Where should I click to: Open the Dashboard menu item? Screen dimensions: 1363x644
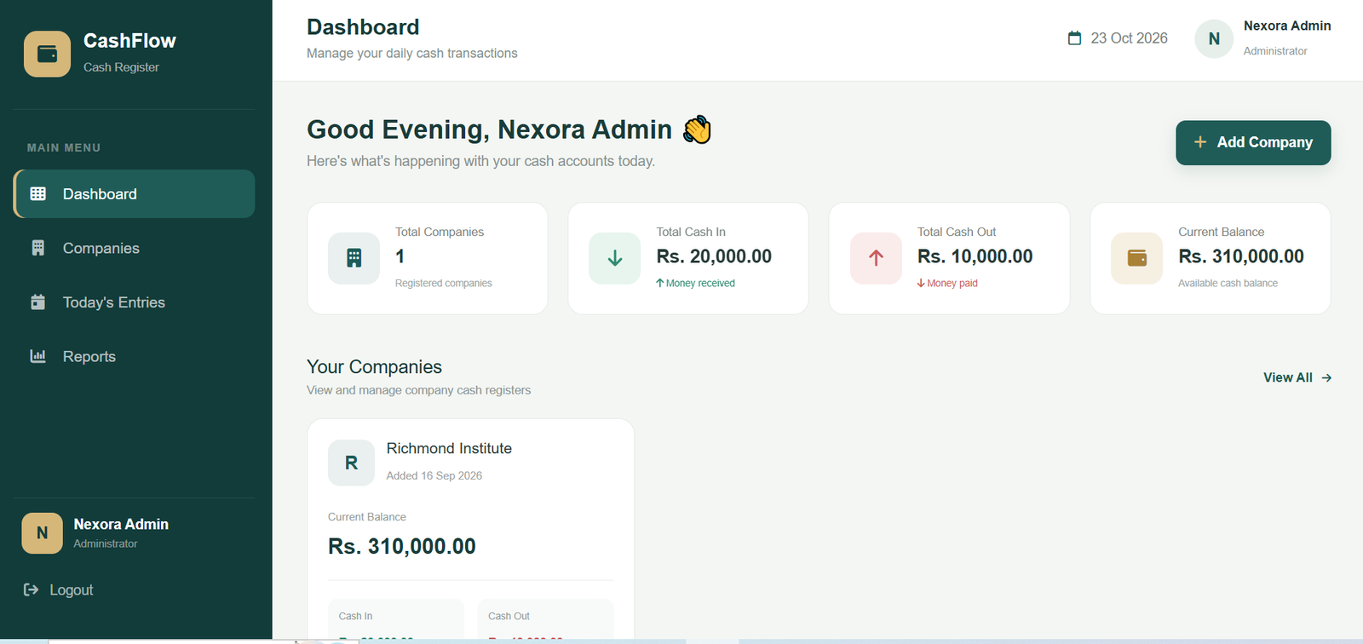(x=134, y=193)
